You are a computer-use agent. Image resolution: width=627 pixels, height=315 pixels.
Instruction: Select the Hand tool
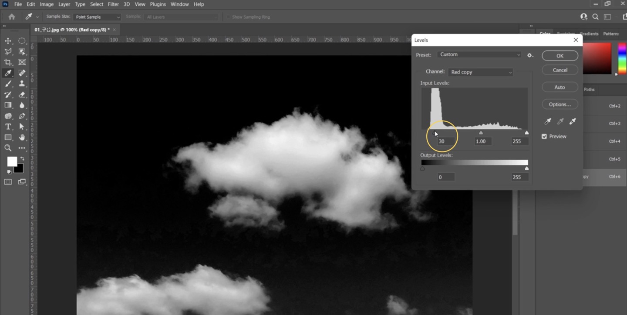tap(22, 137)
